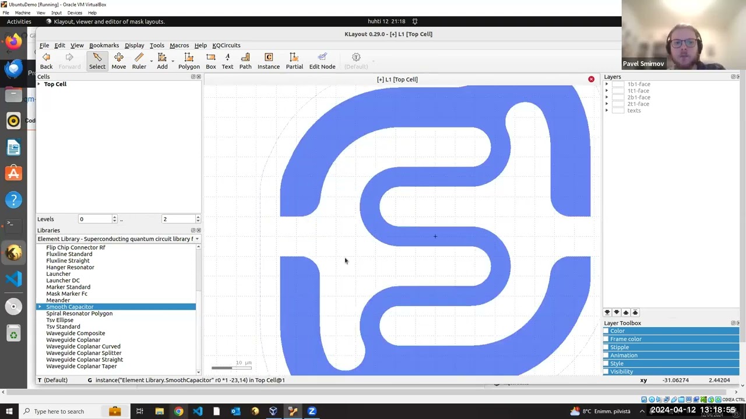
Task: Expand the 2b1-face layer group
Action: (x=607, y=97)
